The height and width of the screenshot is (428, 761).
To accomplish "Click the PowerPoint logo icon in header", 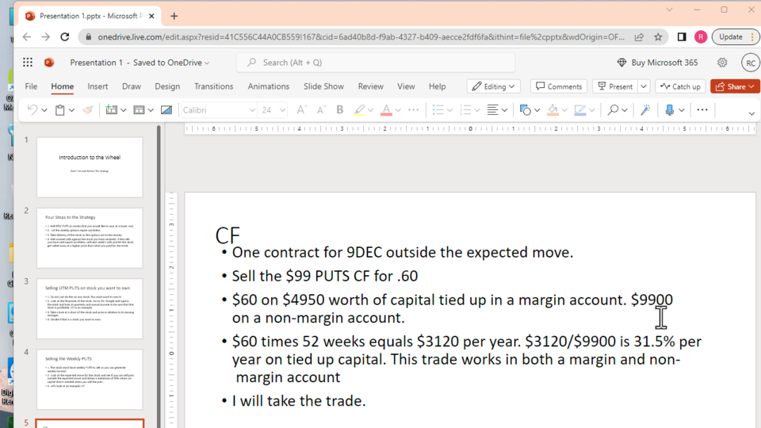I will tap(49, 62).
